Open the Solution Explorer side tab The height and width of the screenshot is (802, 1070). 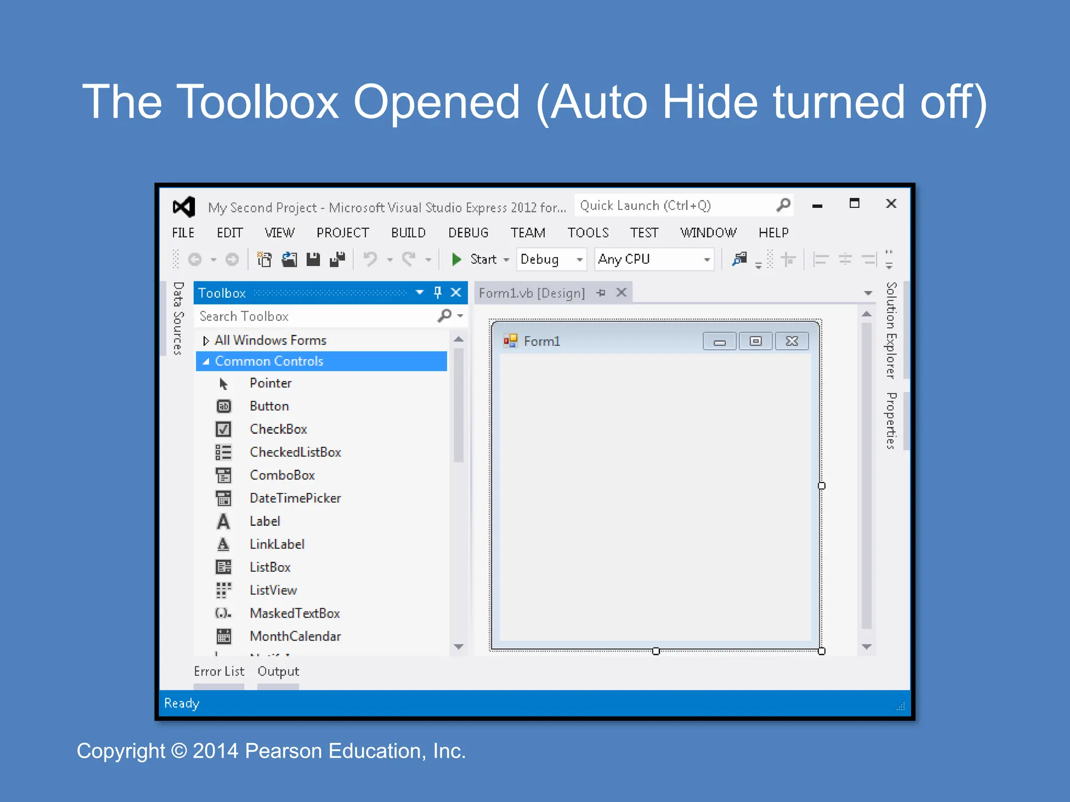[891, 331]
